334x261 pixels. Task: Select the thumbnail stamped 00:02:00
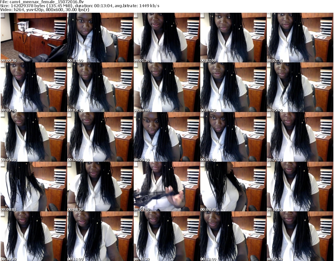pos(233,38)
